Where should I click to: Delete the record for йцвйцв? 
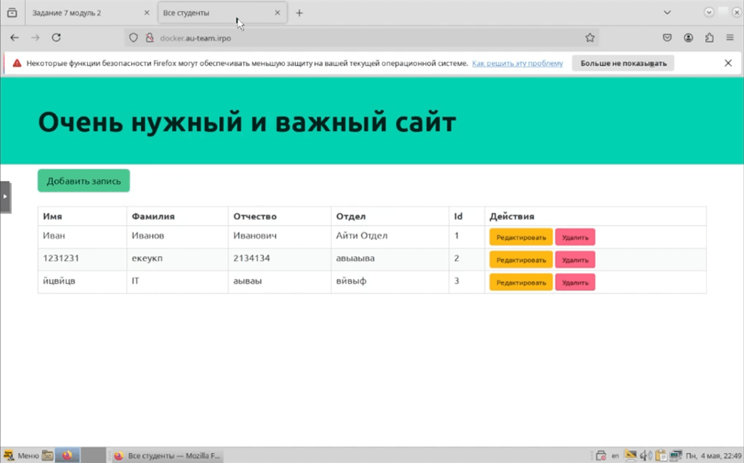coord(575,283)
